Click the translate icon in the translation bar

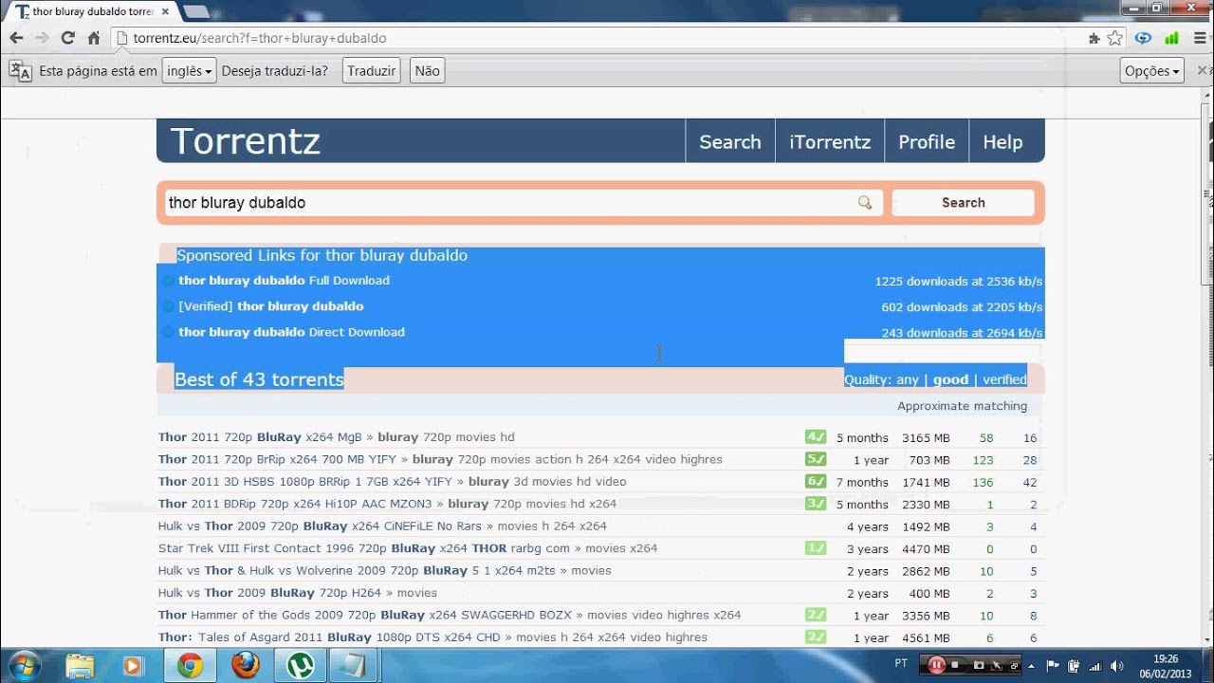[20, 71]
